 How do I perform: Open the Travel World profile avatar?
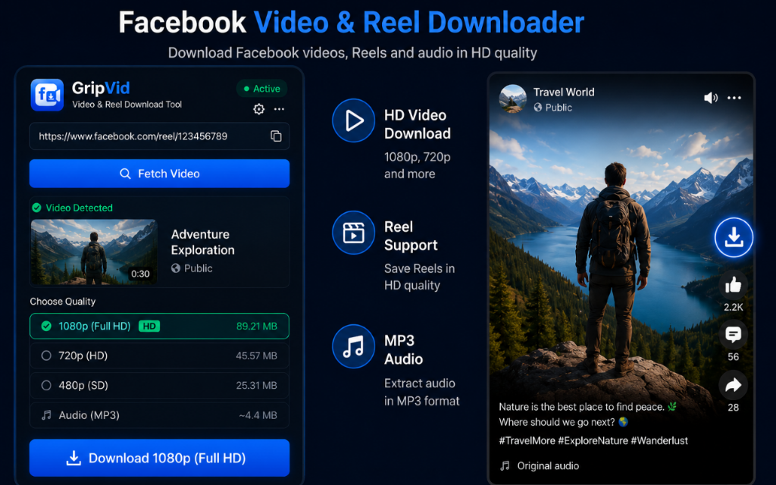coord(513,98)
